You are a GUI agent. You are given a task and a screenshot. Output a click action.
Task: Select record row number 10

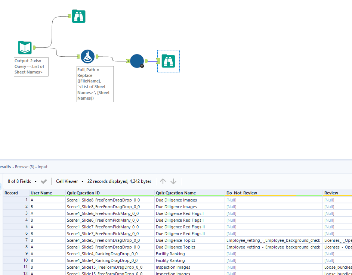(x=16, y=260)
